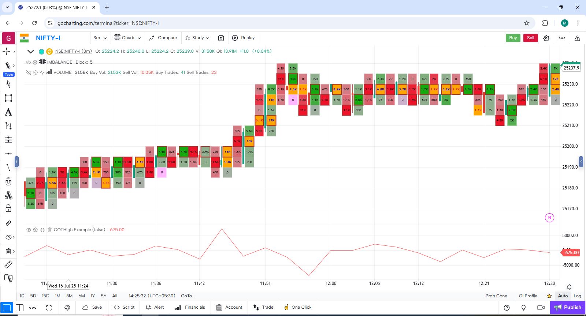Toggle the Log scale option
The width and height of the screenshot is (586, 316).
click(x=577, y=296)
